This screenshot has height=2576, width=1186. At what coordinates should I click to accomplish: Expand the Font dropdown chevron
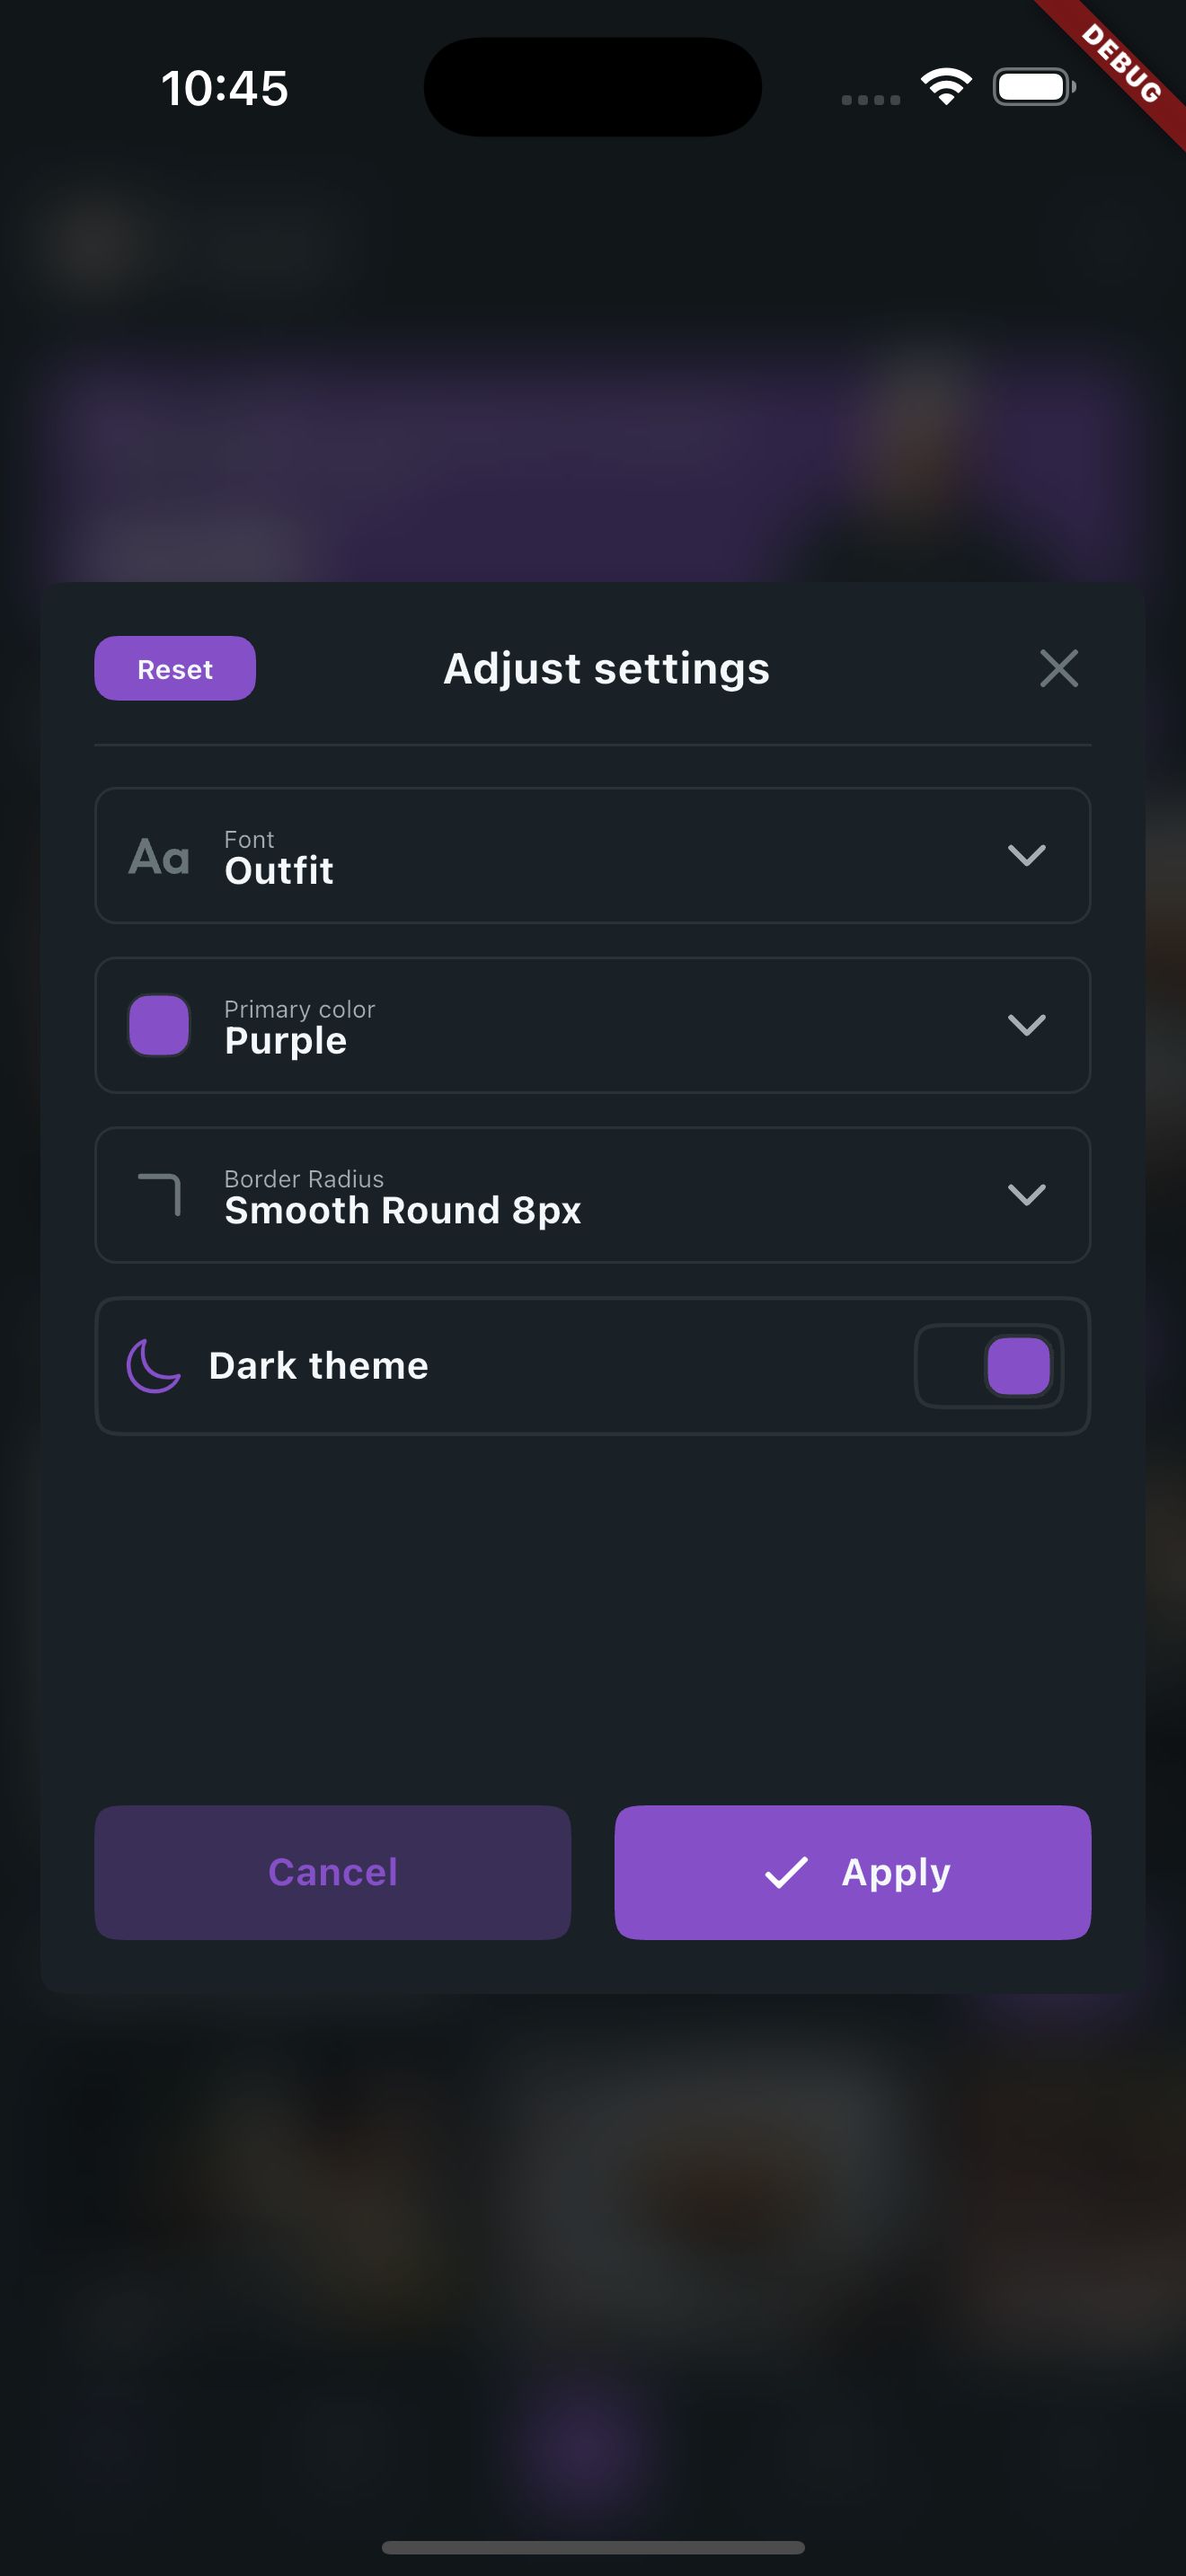tap(1026, 855)
